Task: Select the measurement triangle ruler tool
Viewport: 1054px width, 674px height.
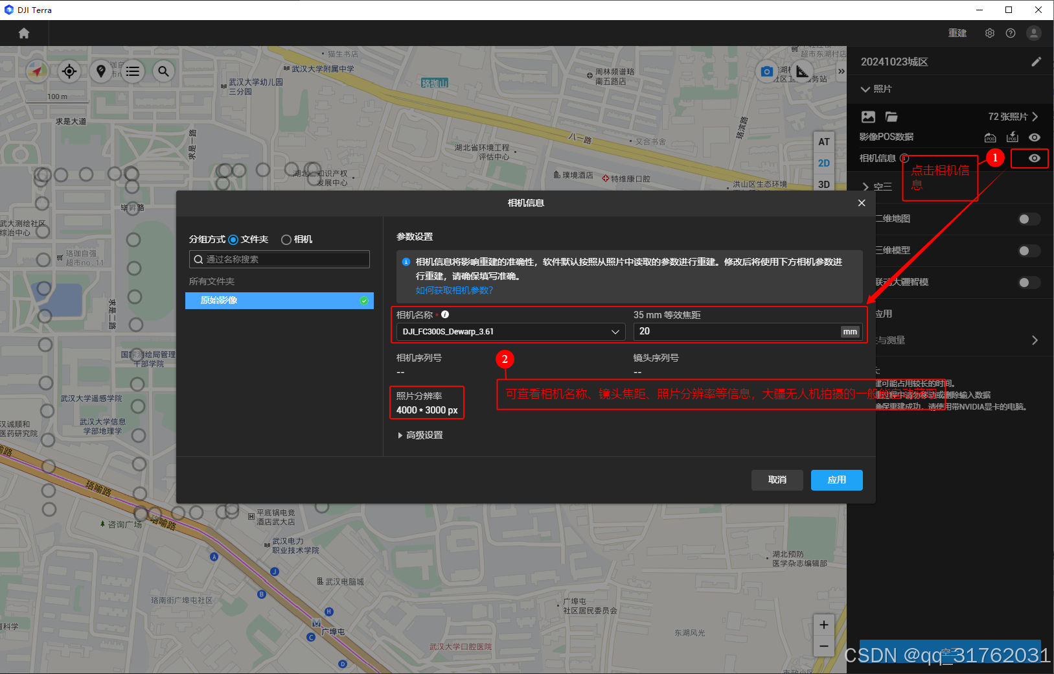Action: (802, 71)
